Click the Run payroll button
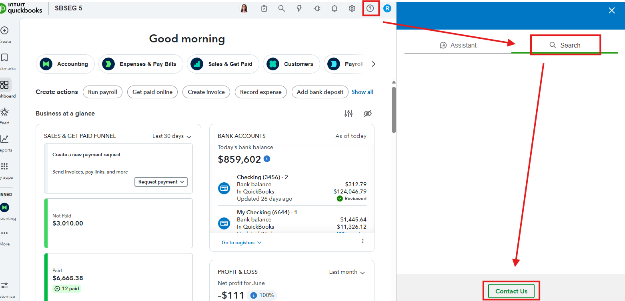The height and width of the screenshot is (301, 625). pyautogui.click(x=102, y=92)
